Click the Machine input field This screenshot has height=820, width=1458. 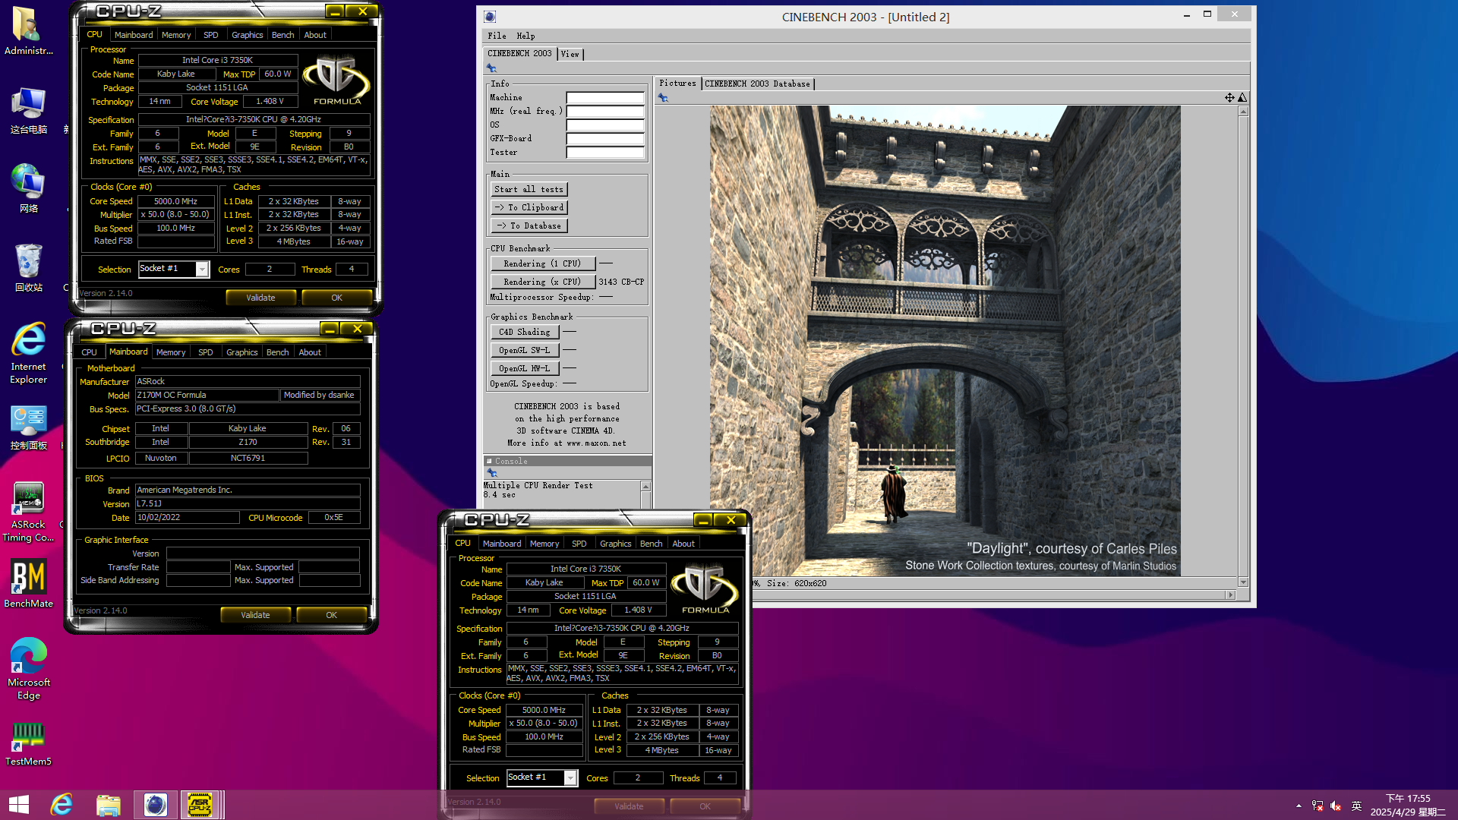pyautogui.click(x=605, y=98)
